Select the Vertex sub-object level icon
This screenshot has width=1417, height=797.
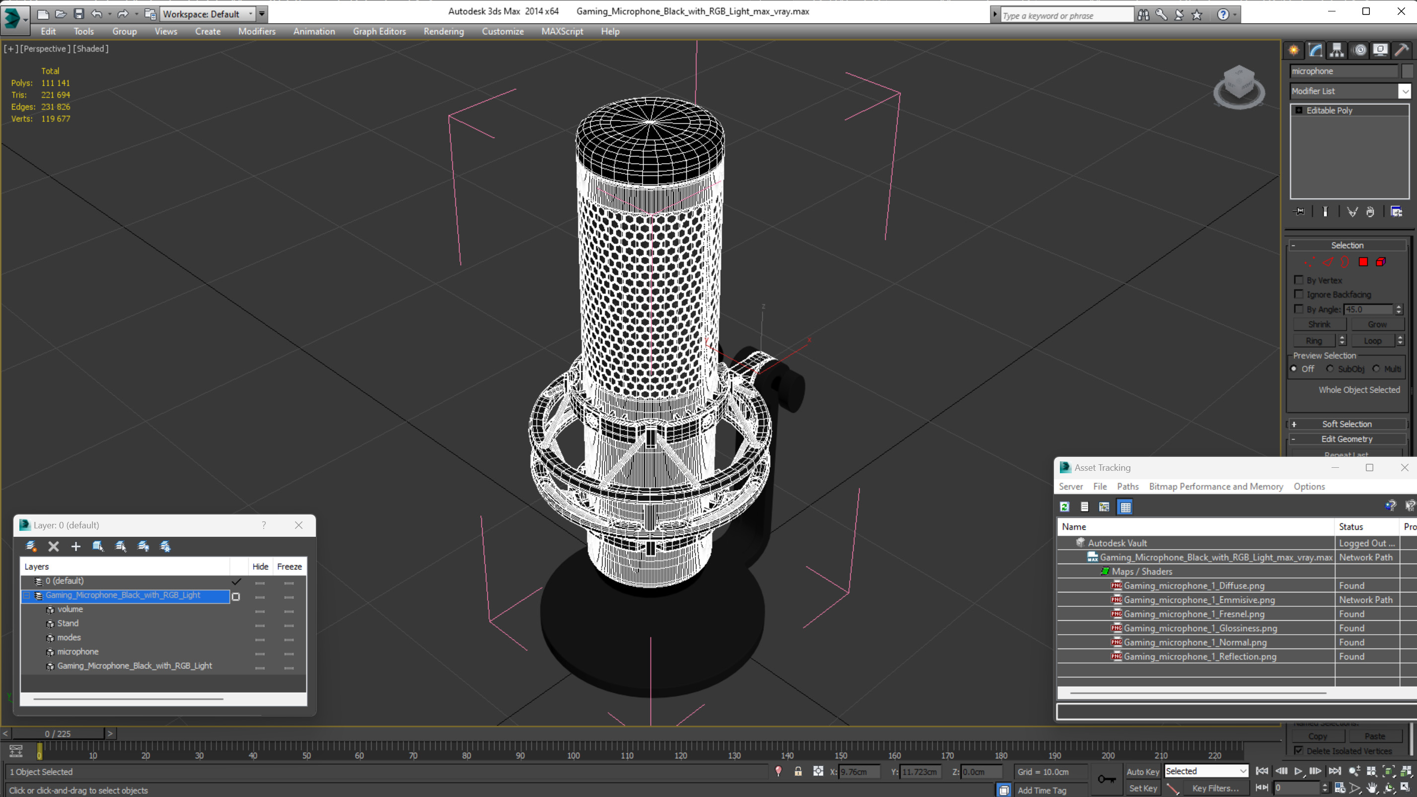1309,262
